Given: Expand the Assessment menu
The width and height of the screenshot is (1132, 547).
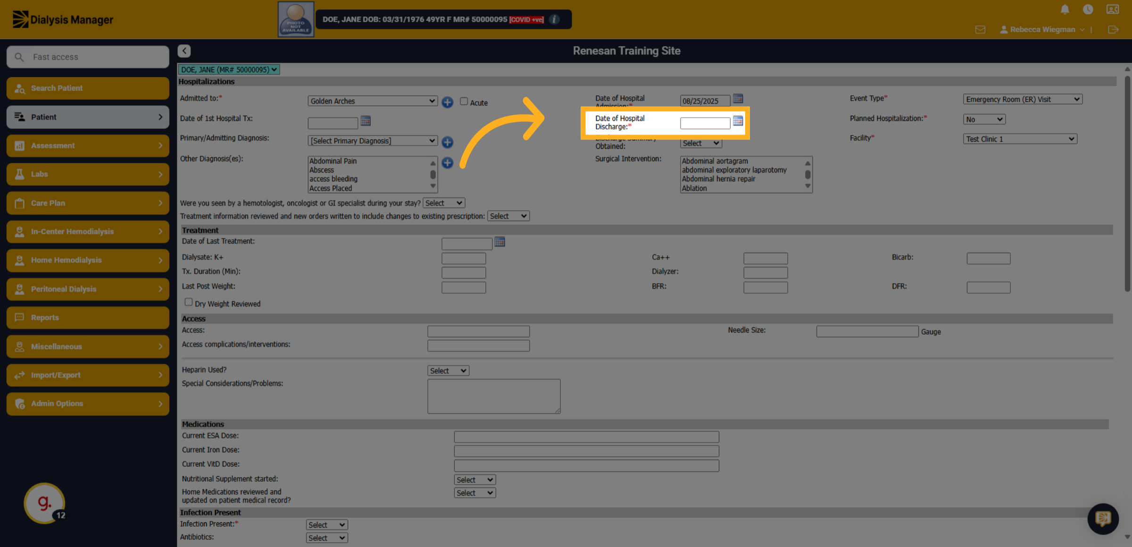Looking at the screenshot, I should [x=88, y=146].
